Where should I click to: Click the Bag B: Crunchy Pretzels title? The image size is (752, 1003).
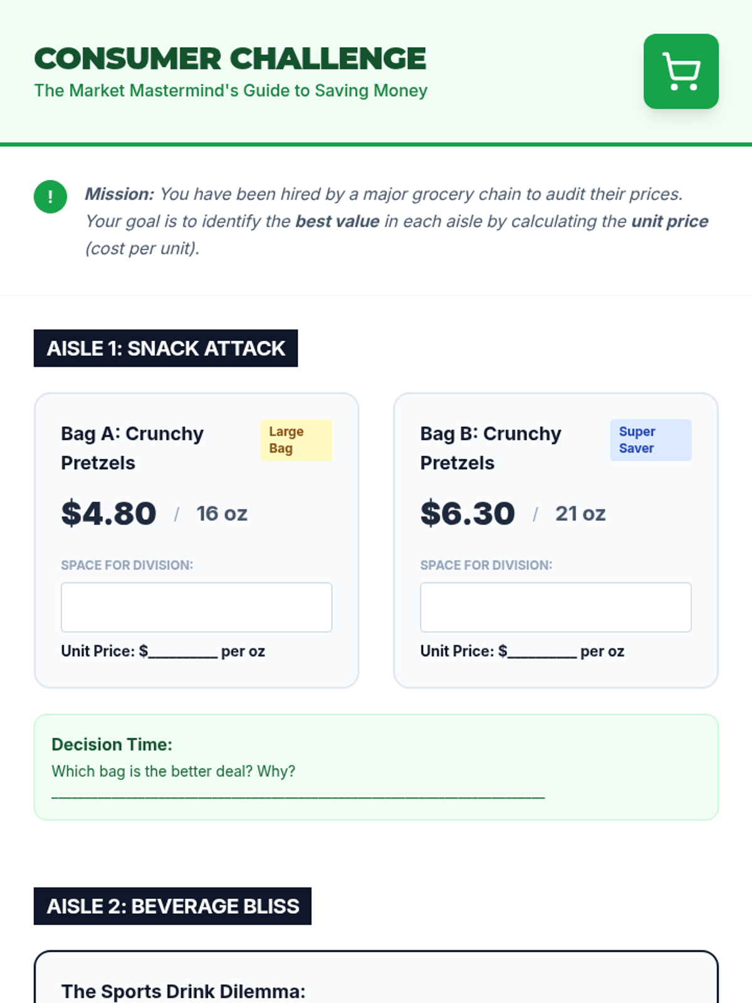coord(491,448)
